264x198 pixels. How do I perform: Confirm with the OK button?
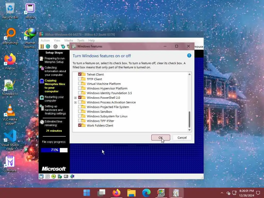pos(161,138)
